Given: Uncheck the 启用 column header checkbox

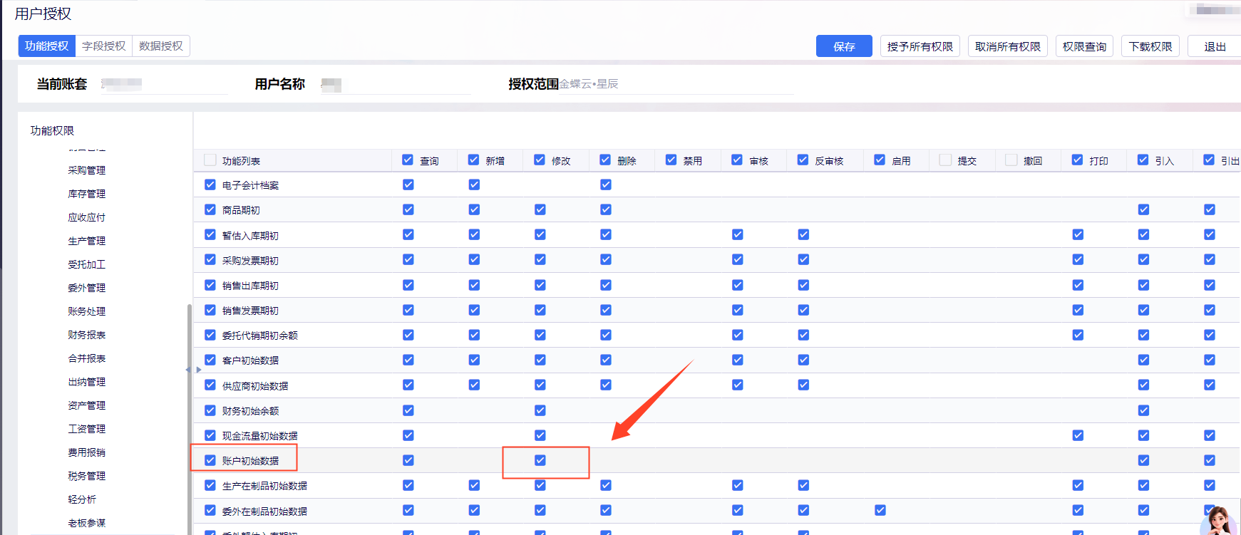Looking at the screenshot, I should coord(880,160).
